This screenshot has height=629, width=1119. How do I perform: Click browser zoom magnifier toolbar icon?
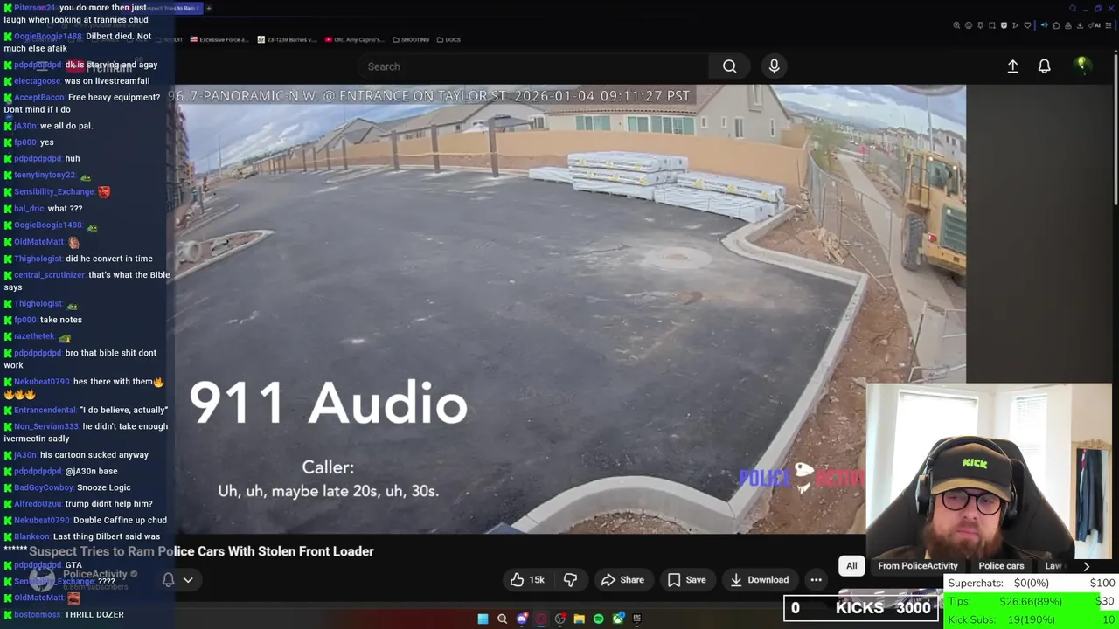tap(956, 25)
